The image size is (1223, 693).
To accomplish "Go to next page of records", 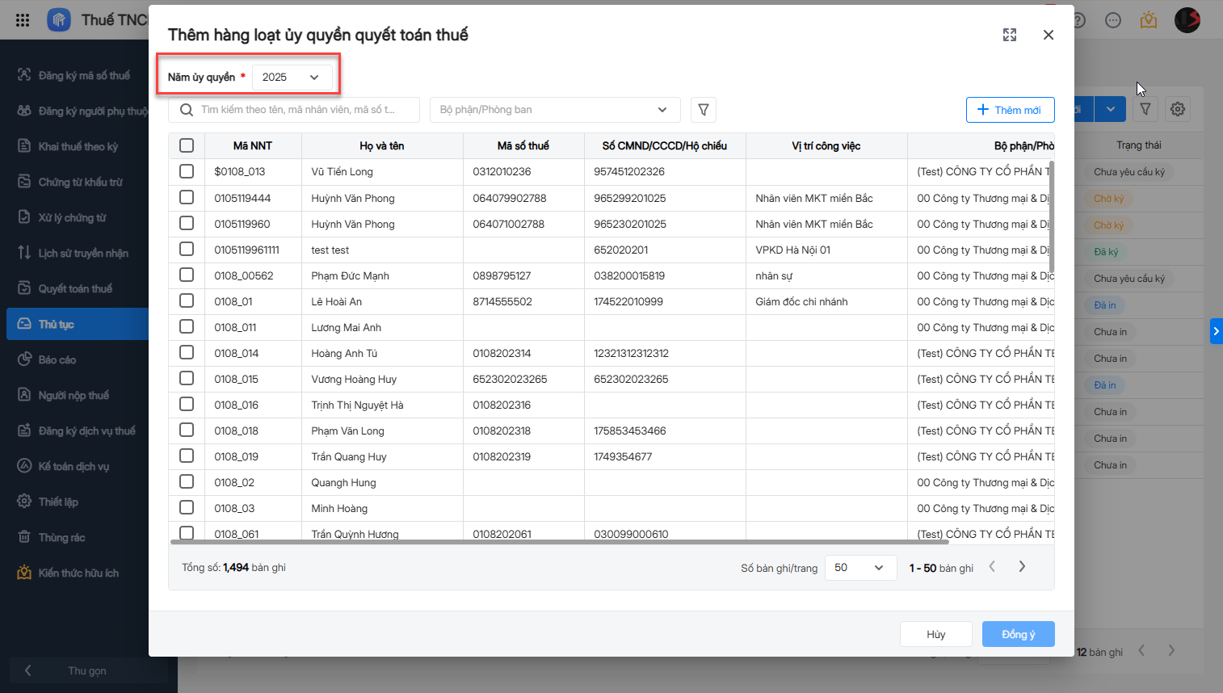I will click(x=1022, y=567).
